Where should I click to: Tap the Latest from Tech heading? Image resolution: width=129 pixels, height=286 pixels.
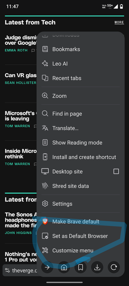click(30, 22)
